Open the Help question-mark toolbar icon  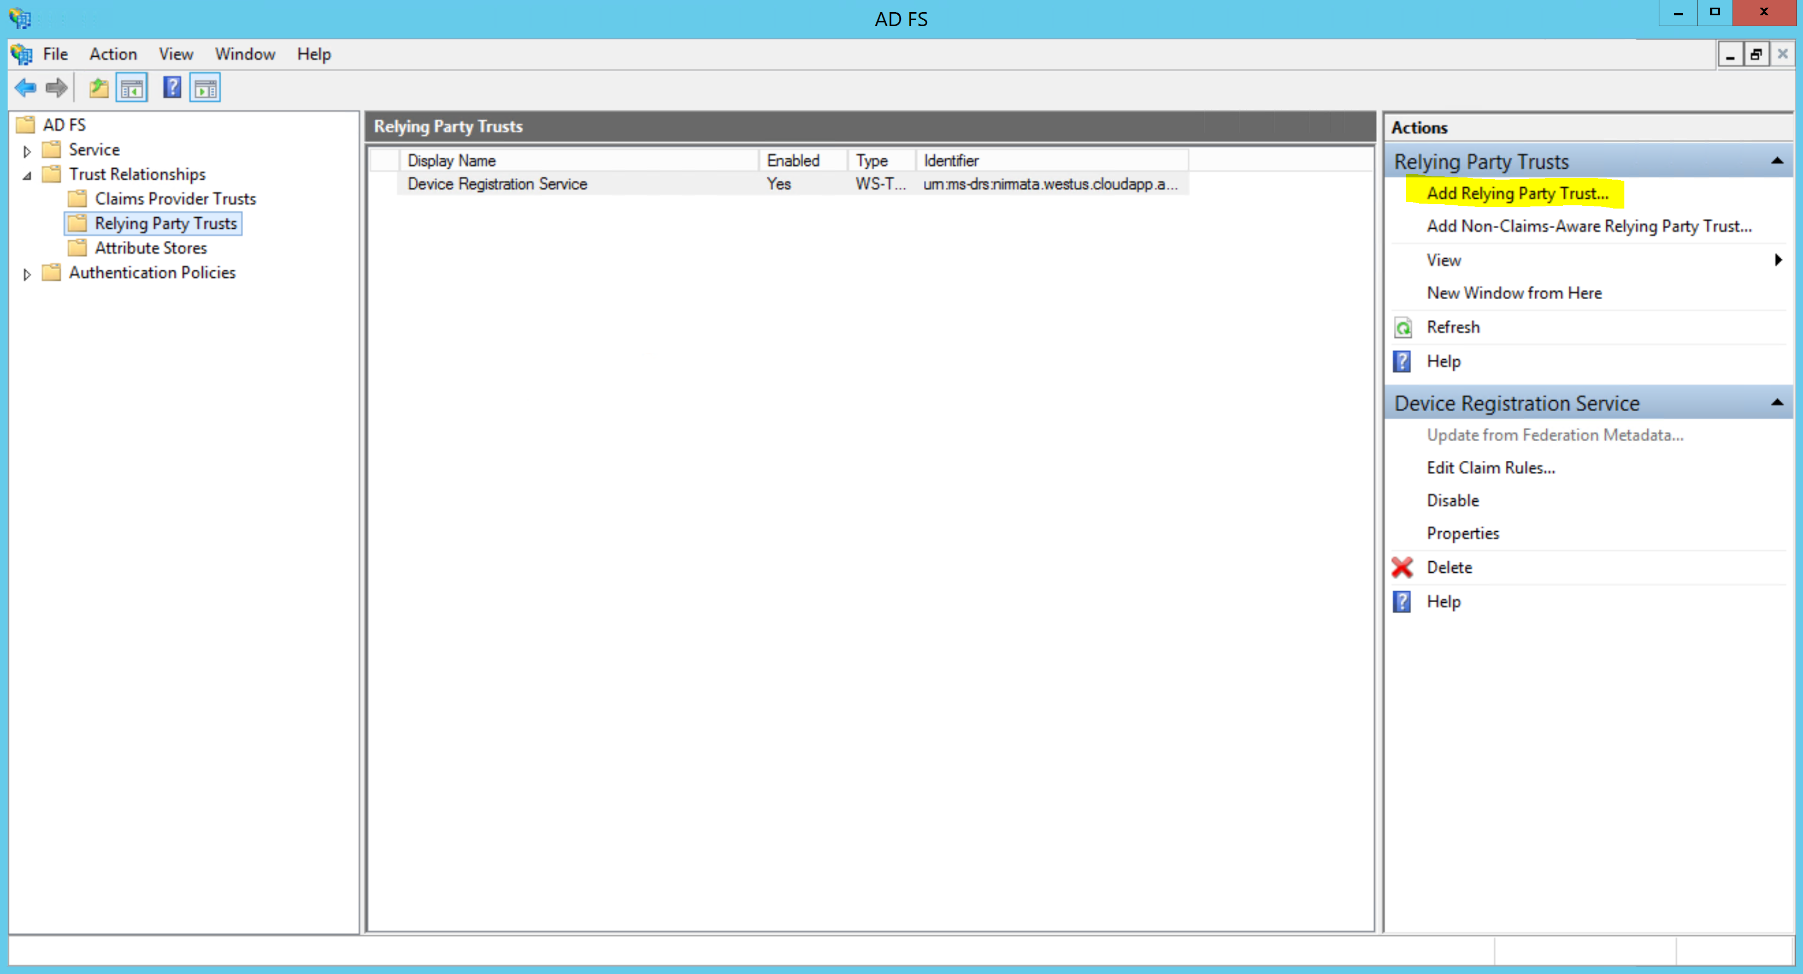point(172,88)
